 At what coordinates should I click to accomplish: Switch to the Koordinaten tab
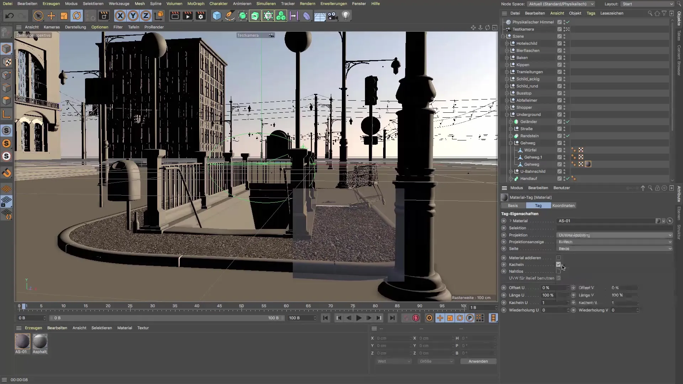(563, 206)
